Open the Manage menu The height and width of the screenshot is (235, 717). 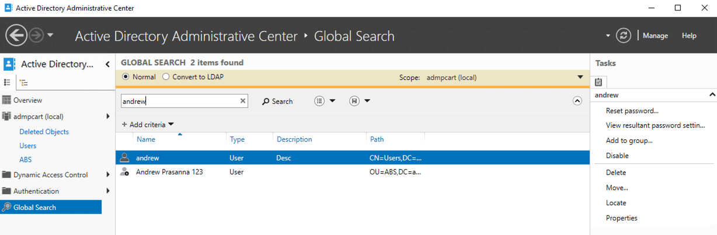[655, 36]
